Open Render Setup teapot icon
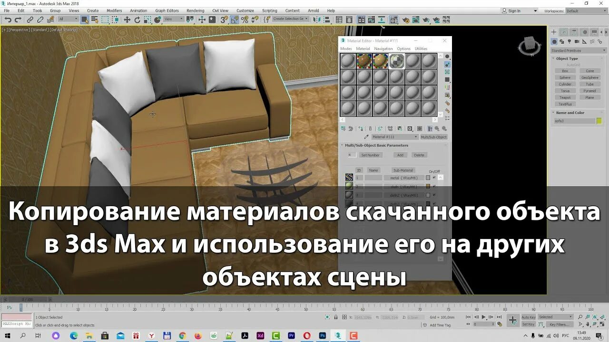 coord(406,19)
